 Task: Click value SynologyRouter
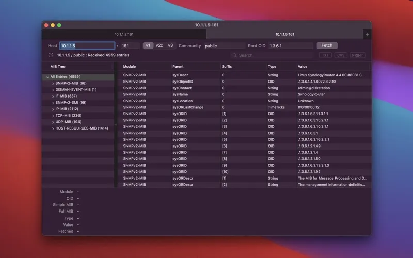(311, 94)
